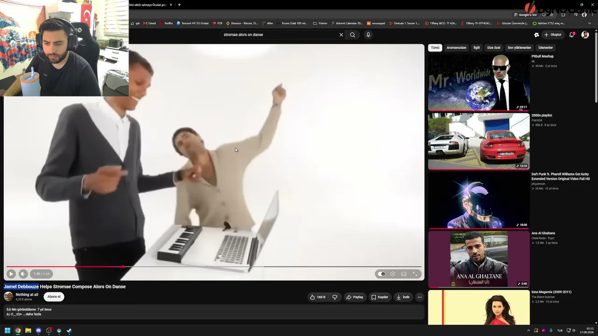Open YouTube notifications bell
The width and height of the screenshot is (598, 336).
[x=572, y=35]
